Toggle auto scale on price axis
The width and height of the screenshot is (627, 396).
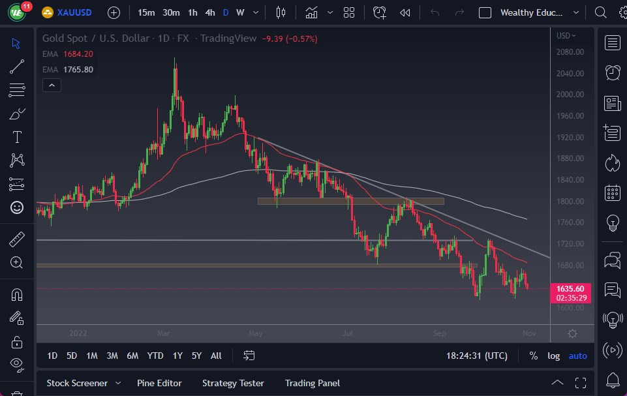tap(577, 356)
